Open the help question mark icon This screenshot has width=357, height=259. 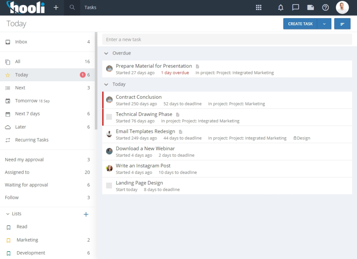pyautogui.click(x=325, y=7)
